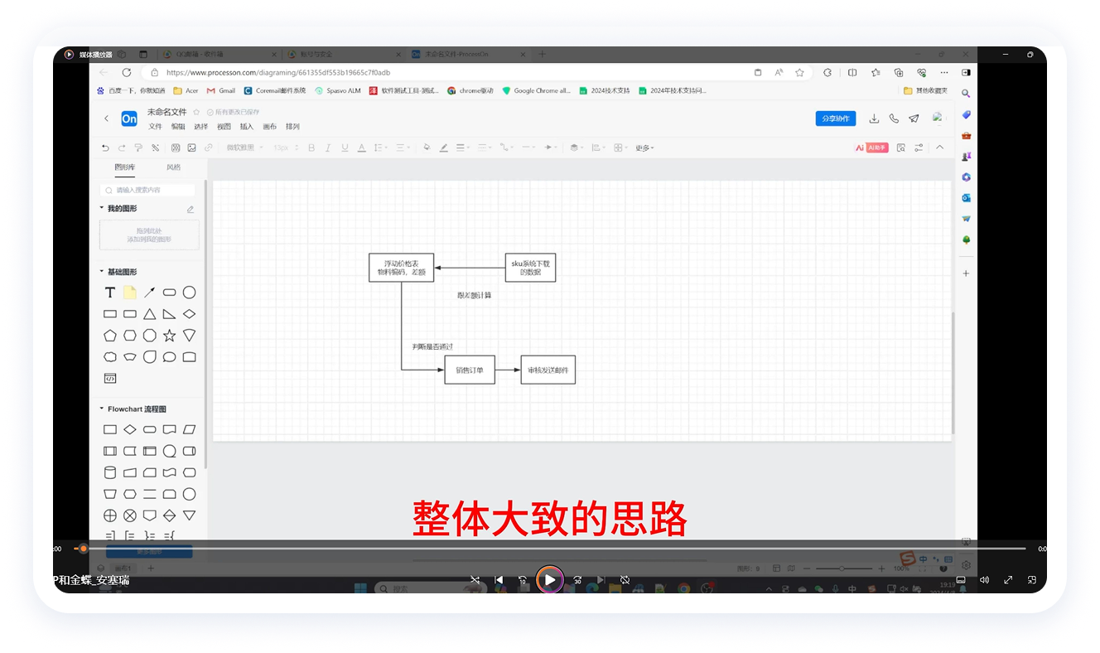Collapse the 我的图形 section
Image resolution: width=1100 pixels, height=653 pixels.
point(102,208)
